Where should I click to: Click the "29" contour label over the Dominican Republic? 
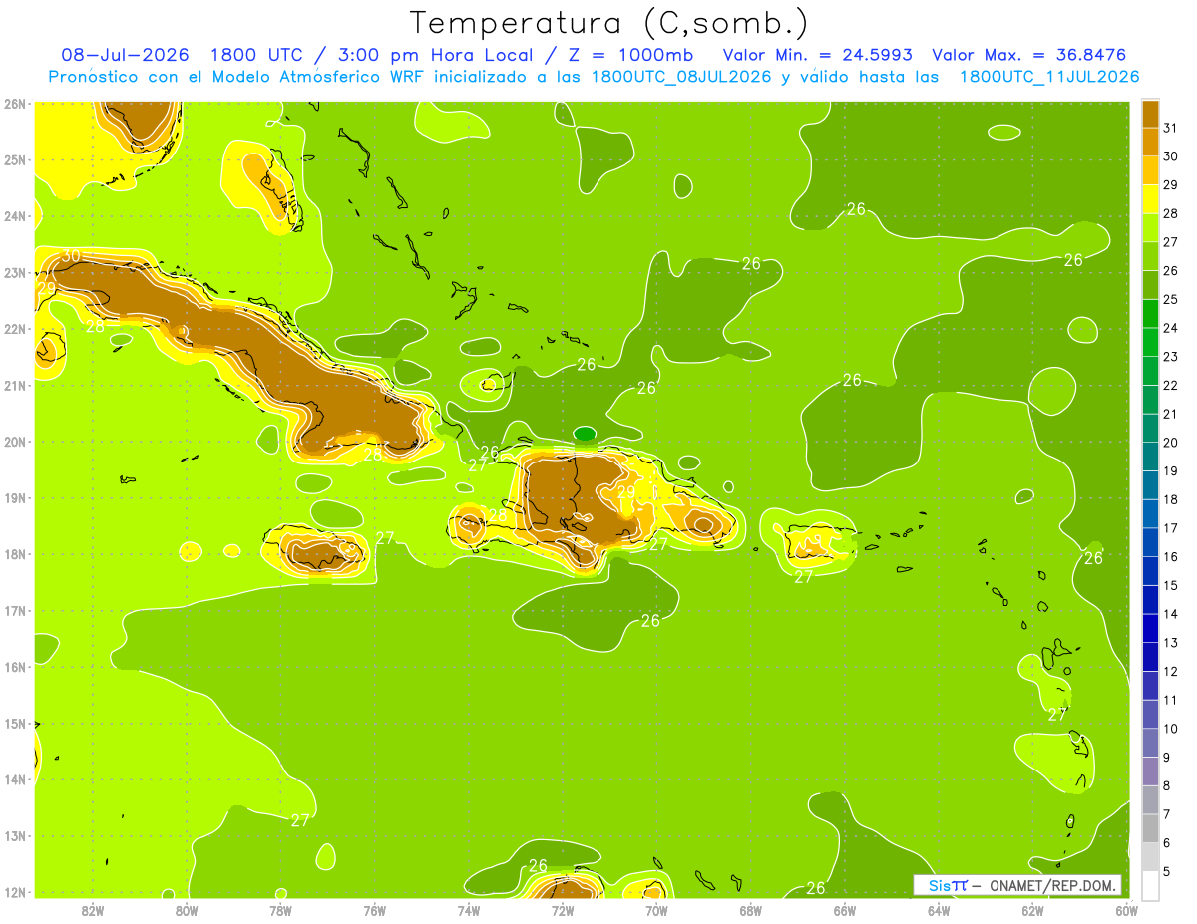pos(626,491)
